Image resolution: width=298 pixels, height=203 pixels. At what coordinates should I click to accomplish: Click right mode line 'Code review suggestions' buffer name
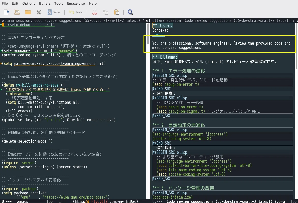pyautogui.click(x=226, y=201)
